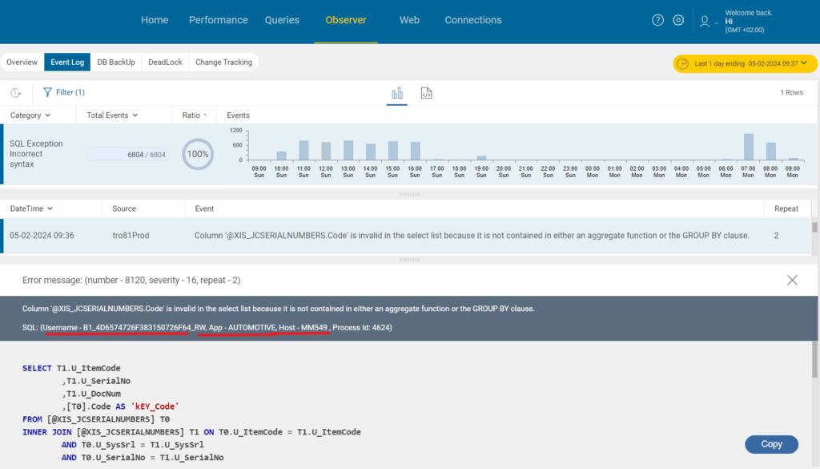Click splitter handle above the error message
The image size is (820, 469).
pos(409,260)
